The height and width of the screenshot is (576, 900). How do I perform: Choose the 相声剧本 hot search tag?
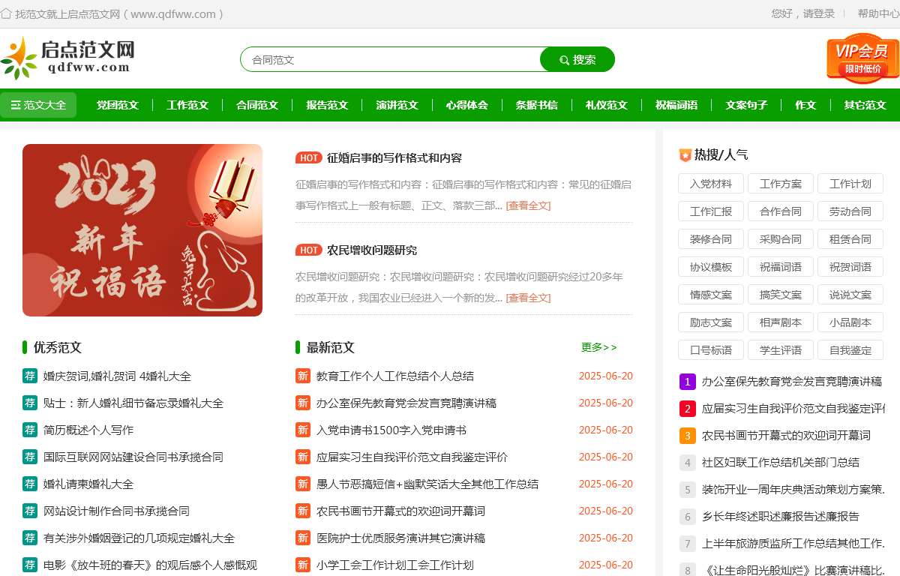click(780, 322)
